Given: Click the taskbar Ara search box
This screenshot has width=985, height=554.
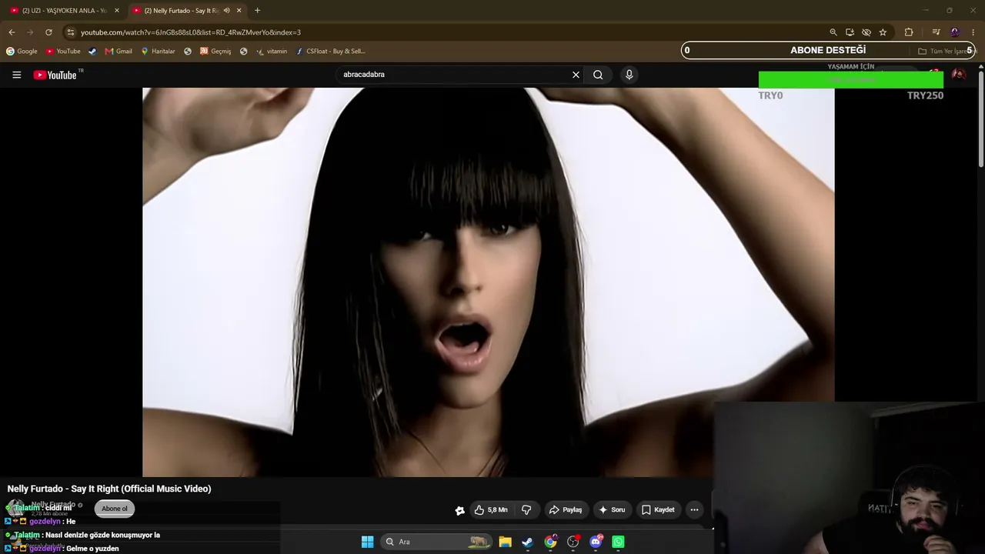Looking at the screenshot, I should click(436, 542).
